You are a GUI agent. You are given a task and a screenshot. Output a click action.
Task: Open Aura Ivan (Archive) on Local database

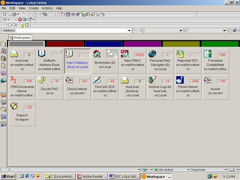coord(133,87)
